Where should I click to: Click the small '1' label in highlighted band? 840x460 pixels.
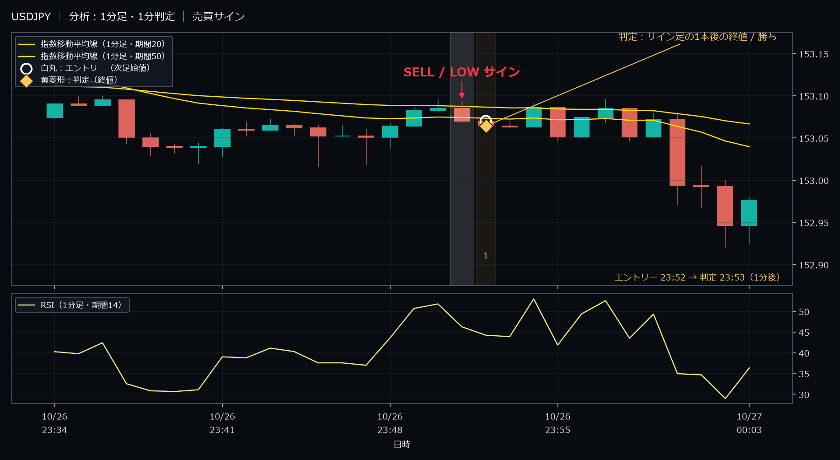pyautogui.click(x=486, y=256)
